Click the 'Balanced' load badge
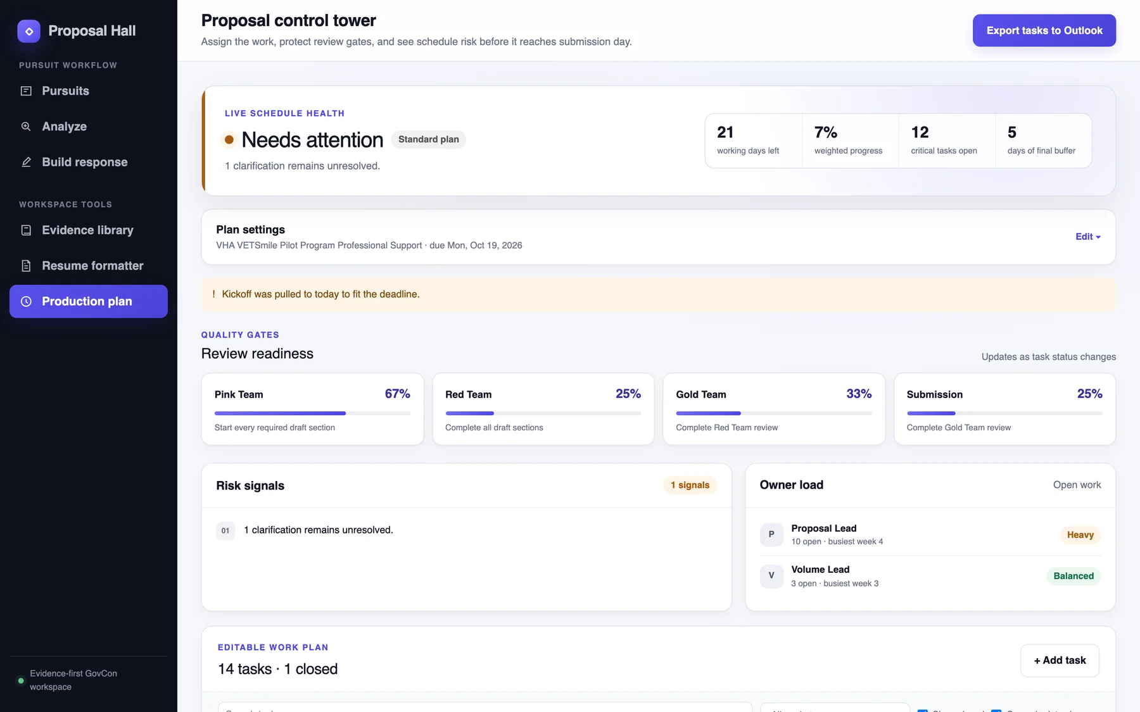Screen dimensions: 1140x712 point(1073,576)
